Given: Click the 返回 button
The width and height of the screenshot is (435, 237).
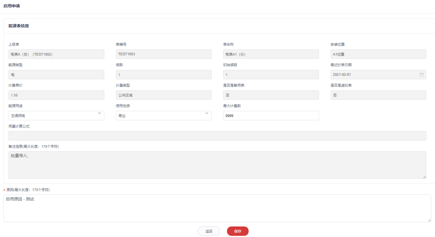Looking at the screenshot, I should tap(209, 231).
